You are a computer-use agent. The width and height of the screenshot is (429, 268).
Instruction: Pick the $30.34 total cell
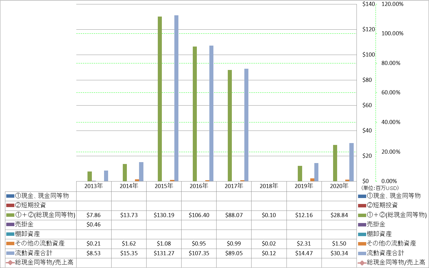(x=339, y=253)
